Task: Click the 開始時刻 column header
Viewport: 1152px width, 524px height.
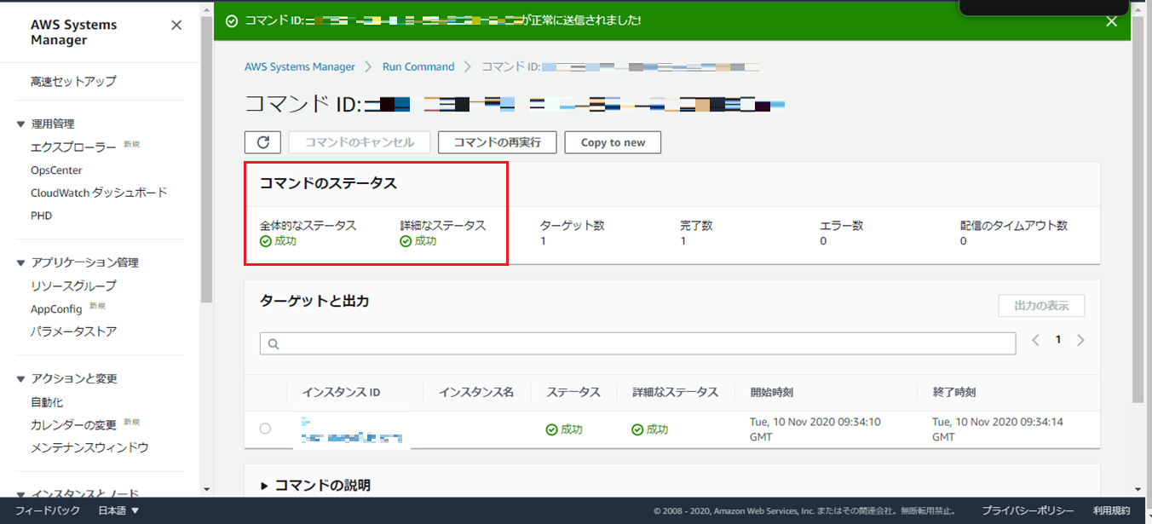Action: [772, 393]
